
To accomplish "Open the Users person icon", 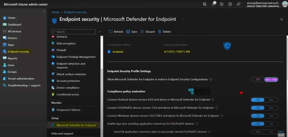I will 4,65.
